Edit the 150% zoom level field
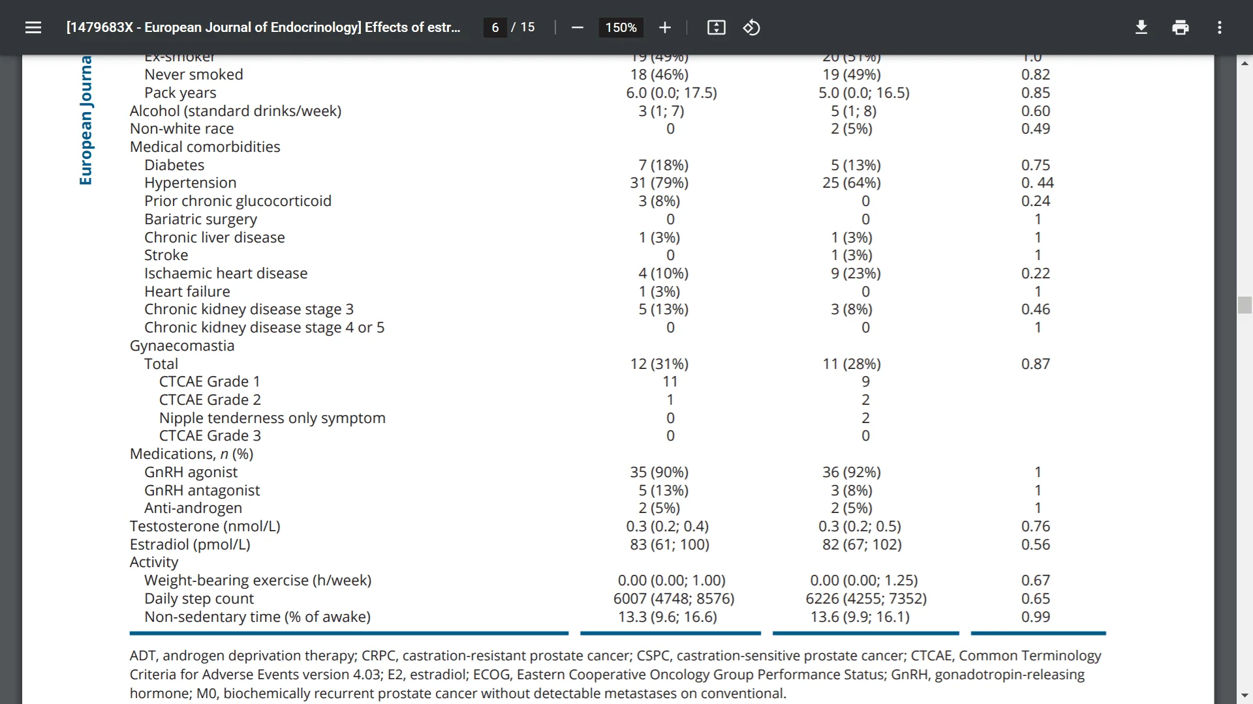 [x=621, y=27]
